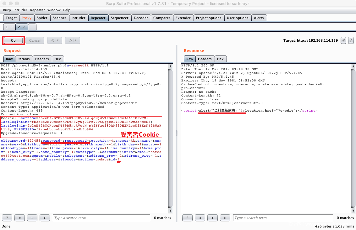Click the plus button in request search

pos(32,218)
